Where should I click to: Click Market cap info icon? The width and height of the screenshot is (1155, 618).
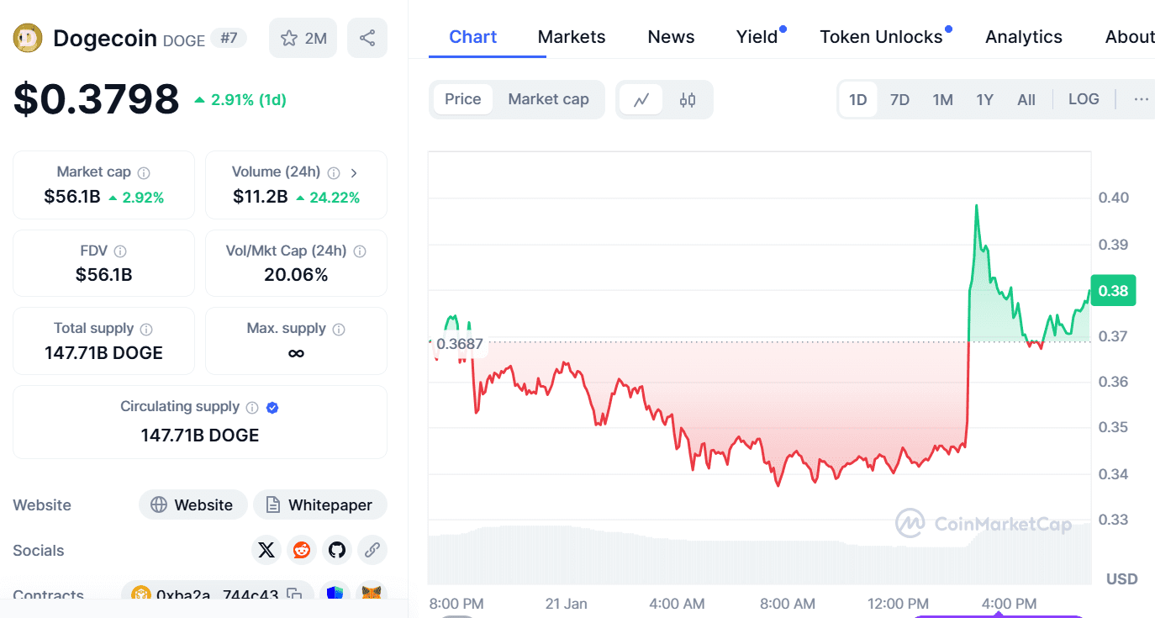pos(144,172)
